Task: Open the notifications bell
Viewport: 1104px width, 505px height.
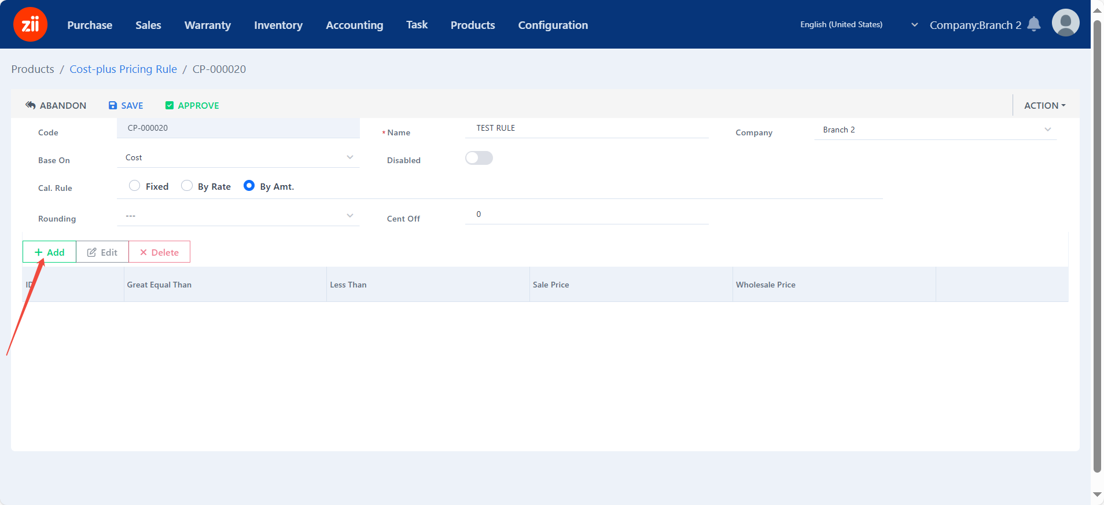Action: [x=1034, y=24]
